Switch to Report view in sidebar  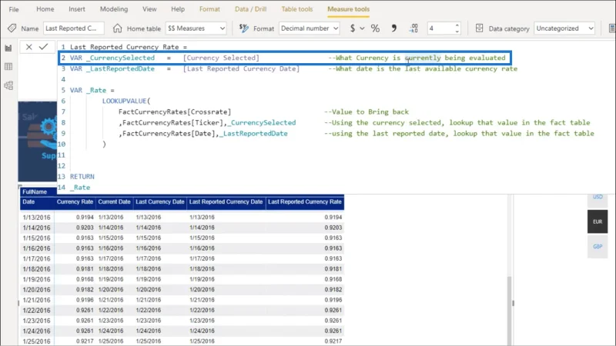(x=8, y=48)
